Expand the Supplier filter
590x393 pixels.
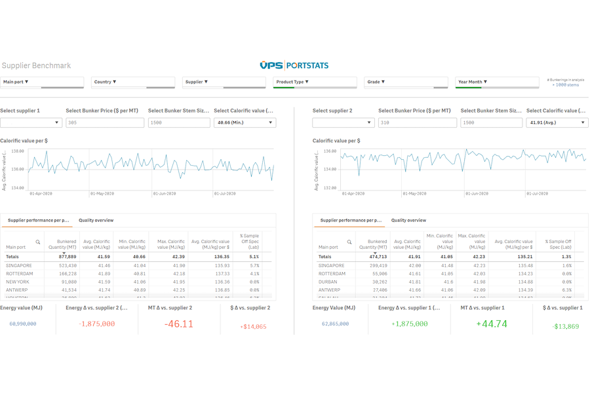[224, 82]
